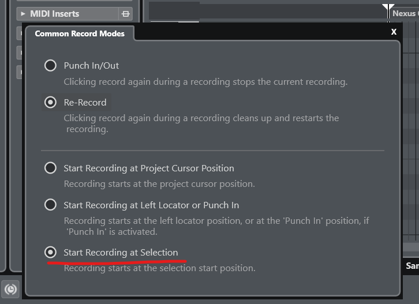The width and height of the screenshot is (419, 304).
Task: Open the partially visible 'San' lower zone tab
Action: (412, 266)
